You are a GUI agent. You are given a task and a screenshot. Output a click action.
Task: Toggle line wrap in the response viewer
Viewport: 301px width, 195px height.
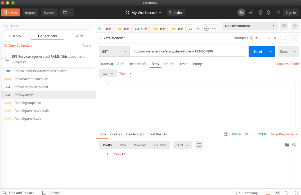click(199, 145)
